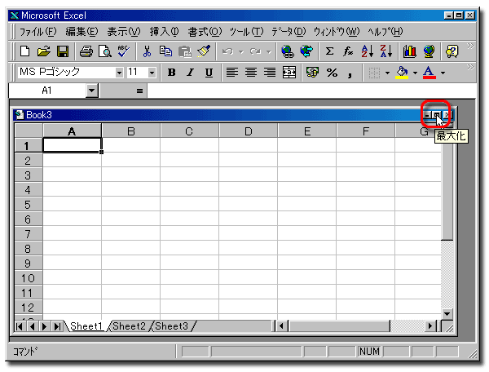Click the Select All corner button
Screen dimensions: 489x372
pos(29,131)
